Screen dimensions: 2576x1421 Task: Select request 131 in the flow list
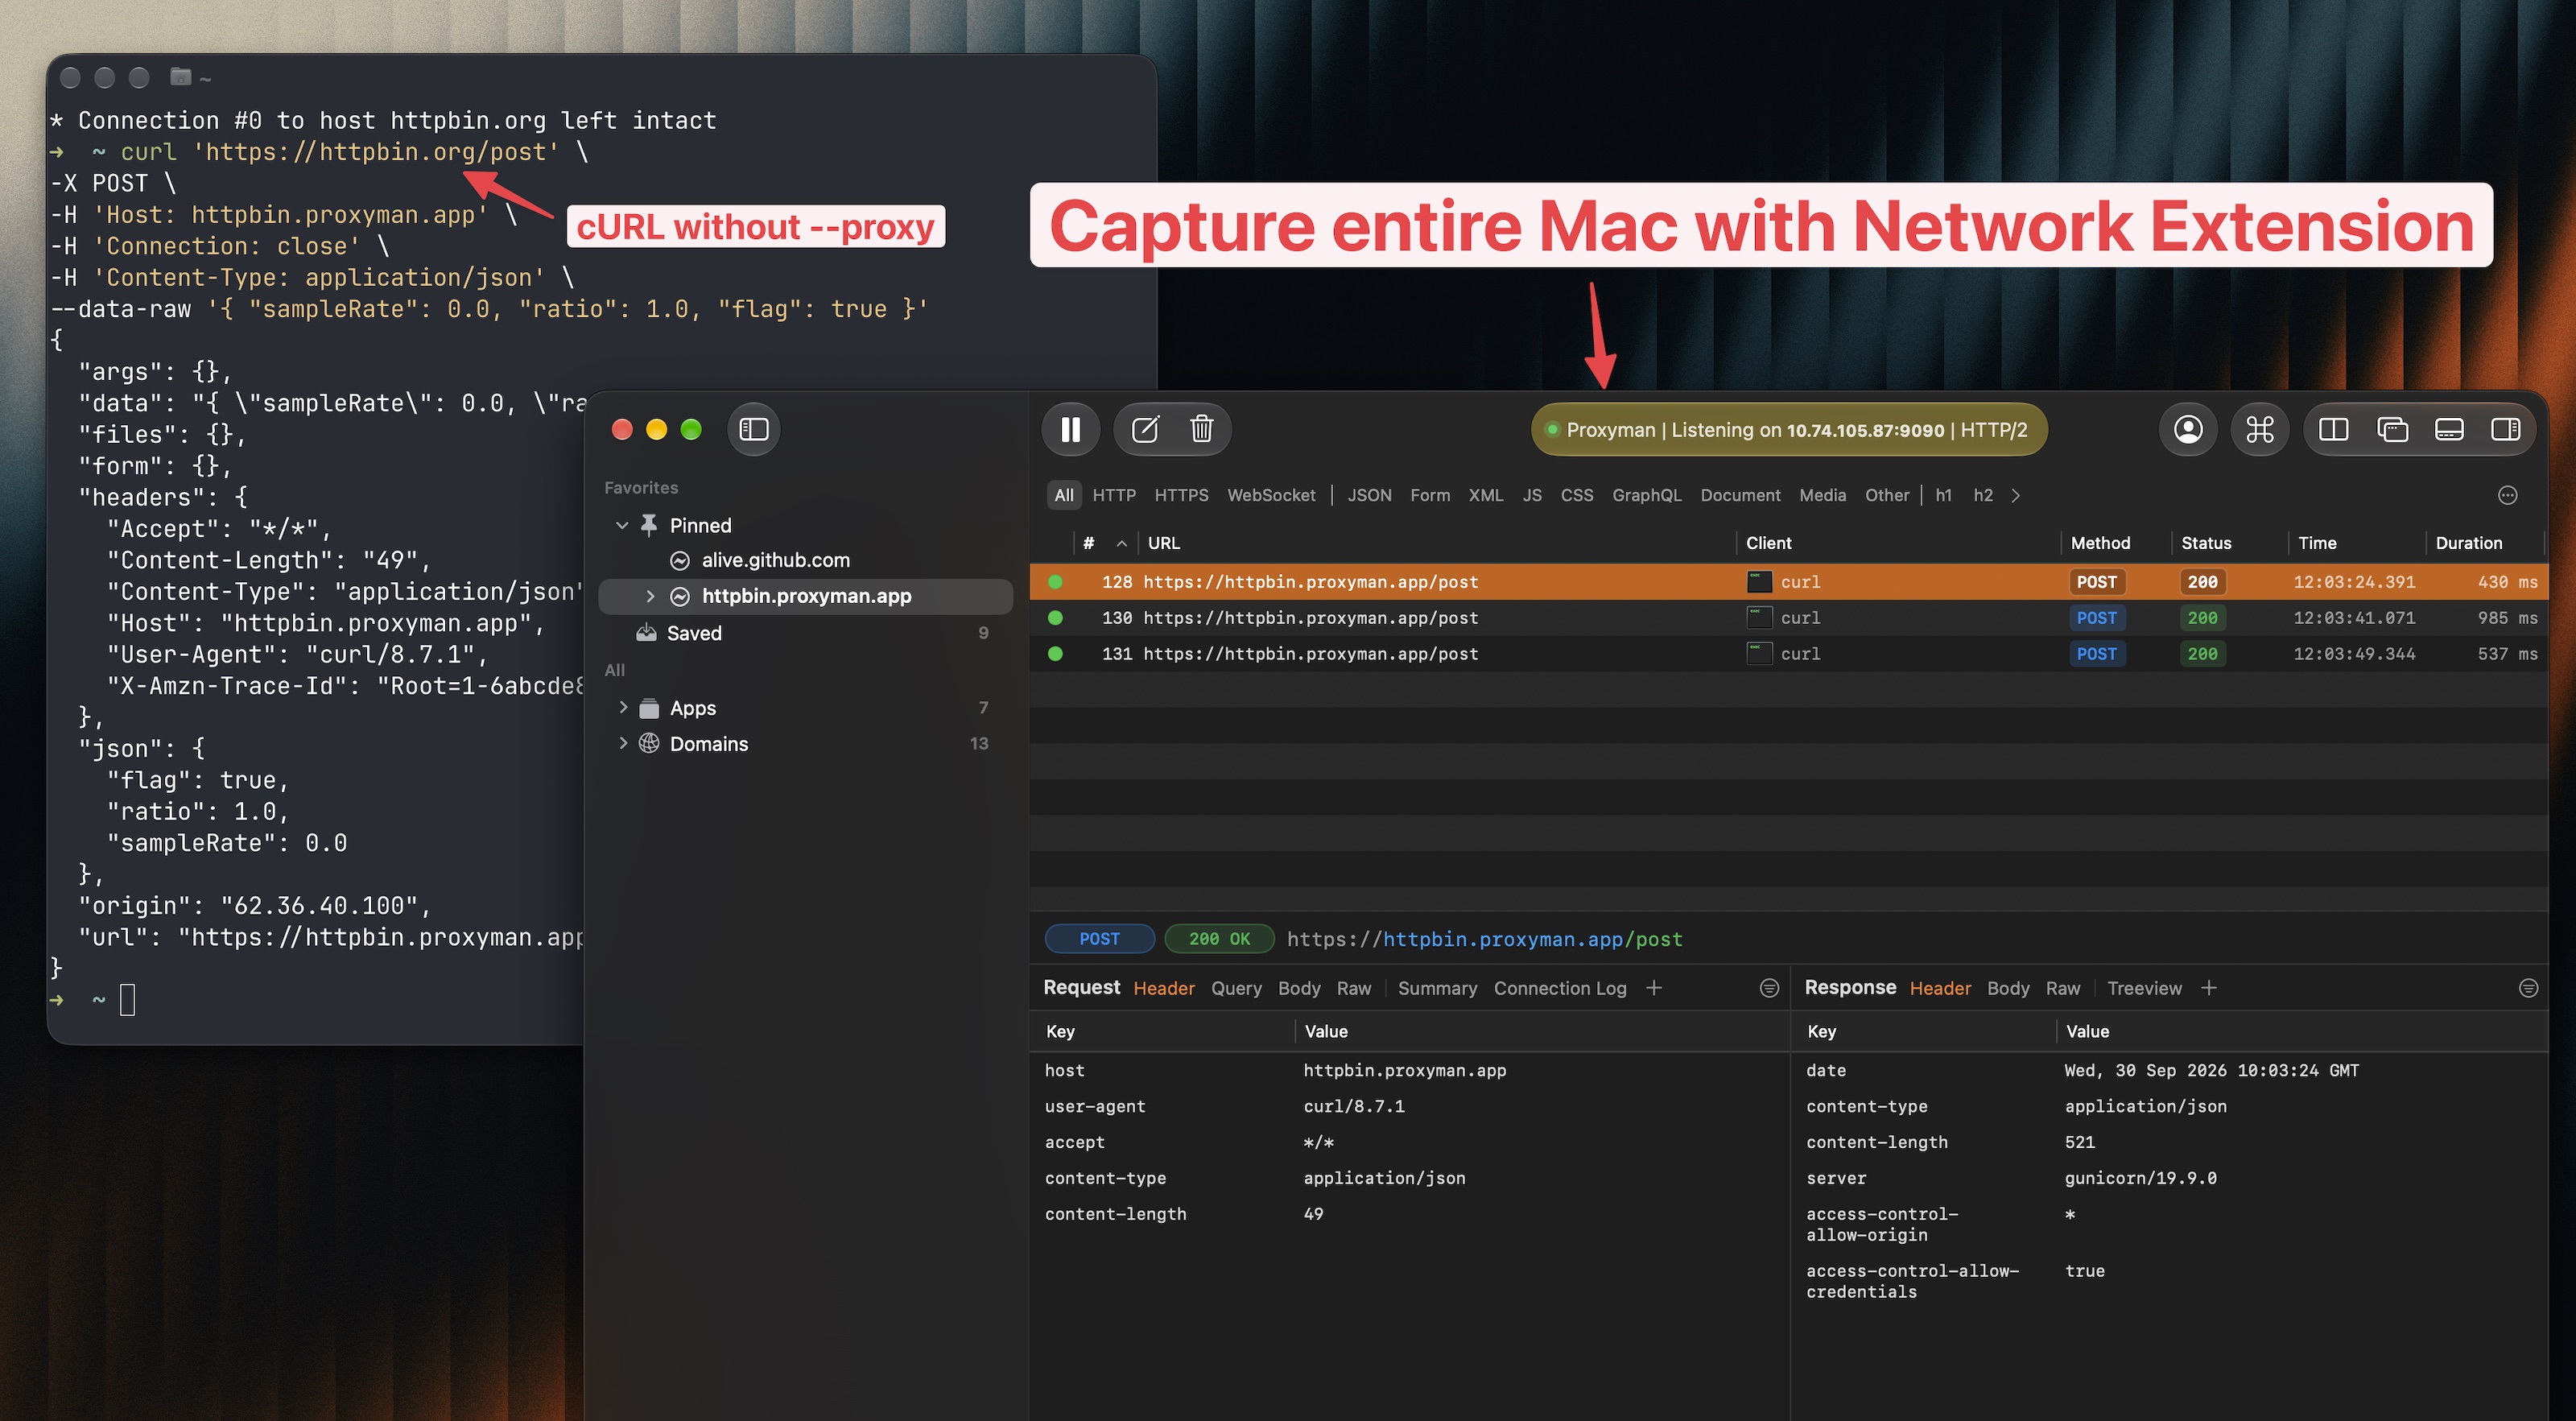[x=1788, y=654]
